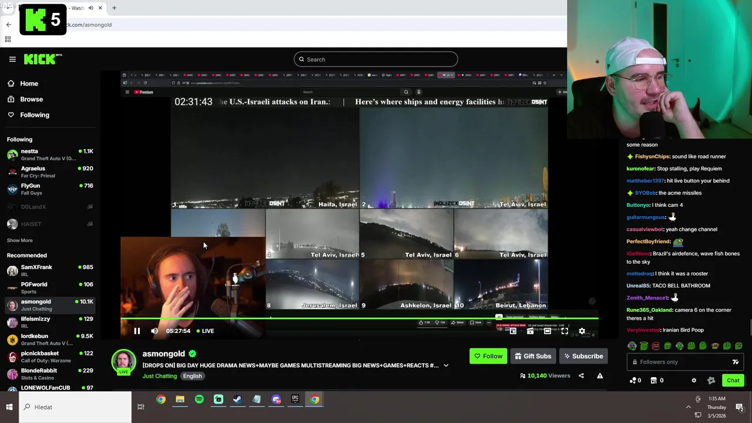Open the 7TV emote picker
This screenshot has height=423, width=752.
click(x=736, y=362)
